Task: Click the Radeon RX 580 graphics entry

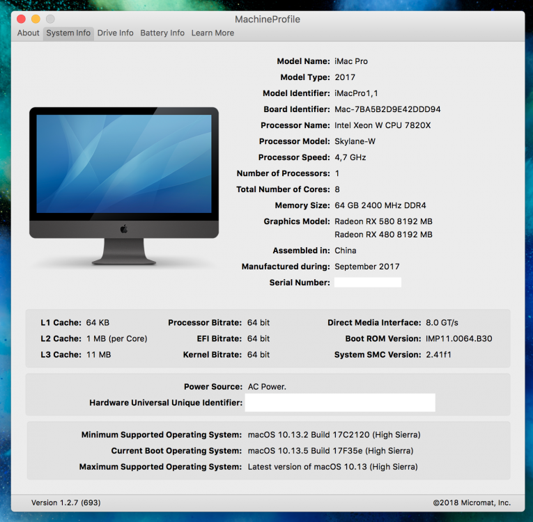Action: pos(383,221)
